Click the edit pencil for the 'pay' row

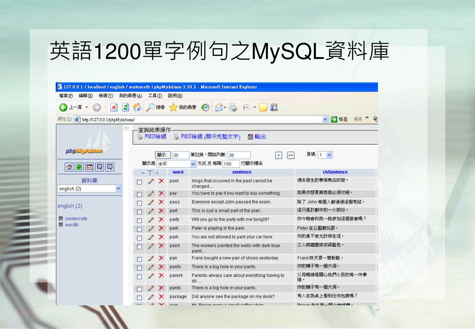(150, 193)
